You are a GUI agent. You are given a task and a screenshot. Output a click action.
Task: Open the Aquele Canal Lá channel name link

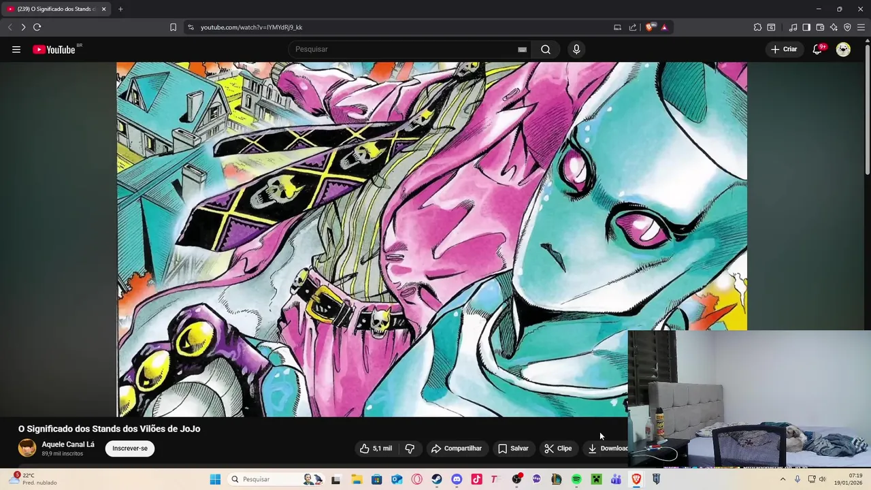68,444
